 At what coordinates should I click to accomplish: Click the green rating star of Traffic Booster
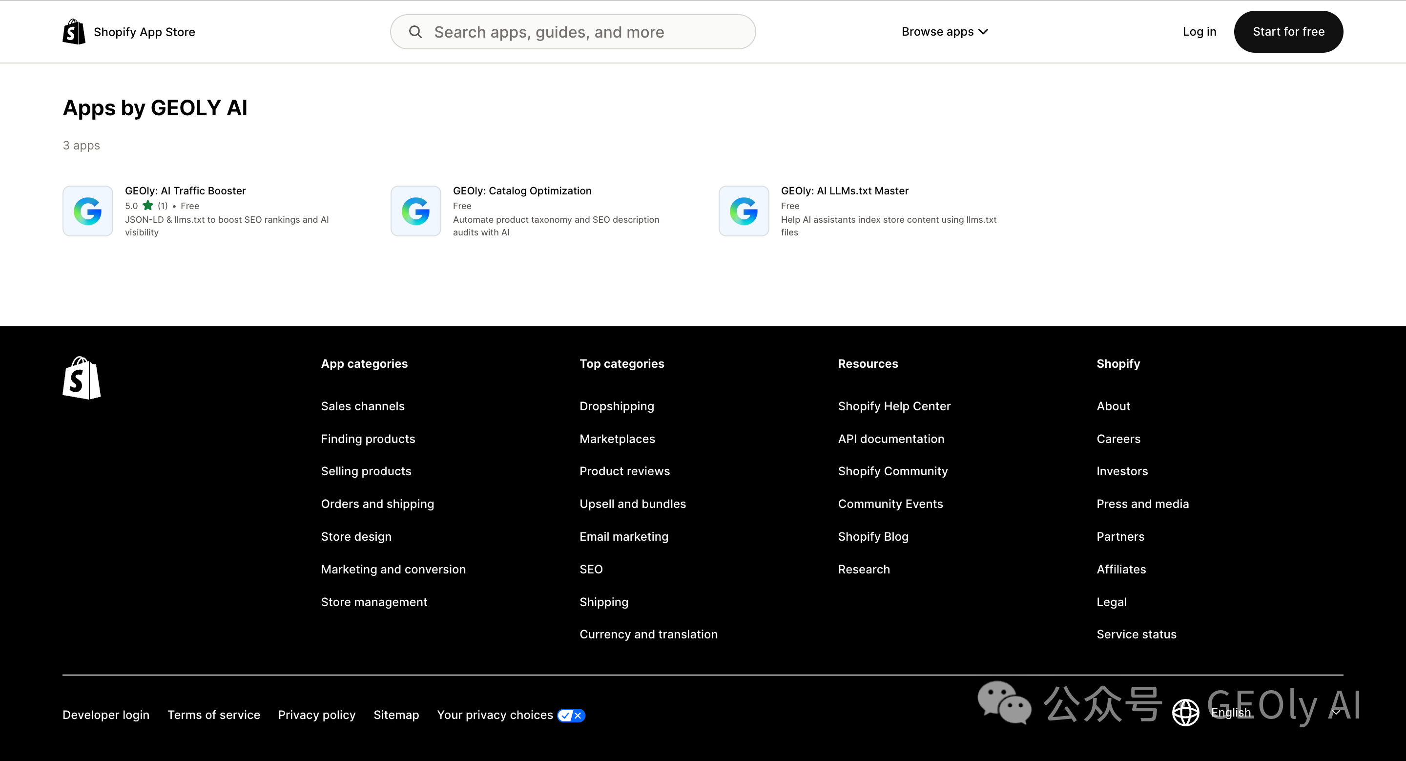point(148,205)
